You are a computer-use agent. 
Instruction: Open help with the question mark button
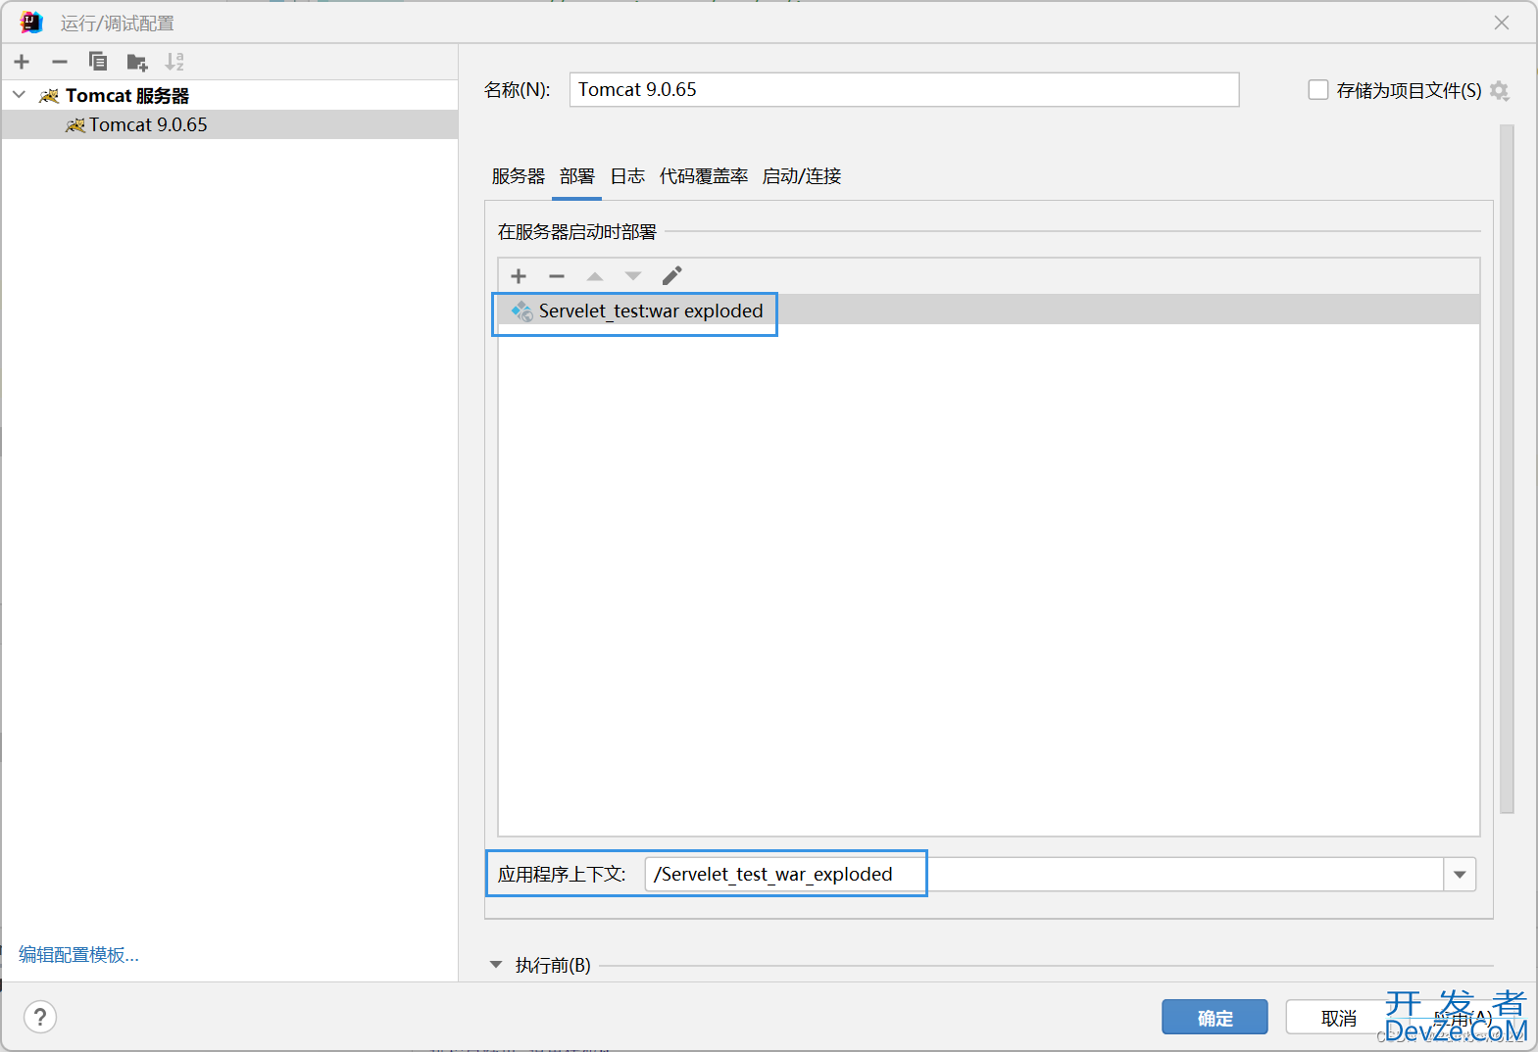(40, 1017)
